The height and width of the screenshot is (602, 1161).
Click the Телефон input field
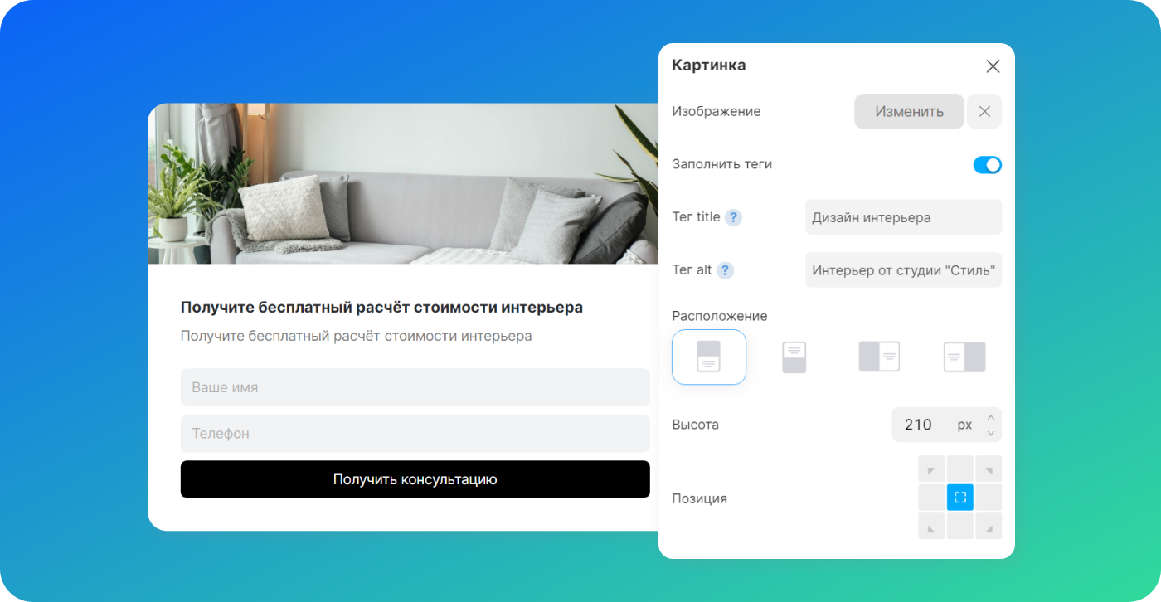point(415,433)
